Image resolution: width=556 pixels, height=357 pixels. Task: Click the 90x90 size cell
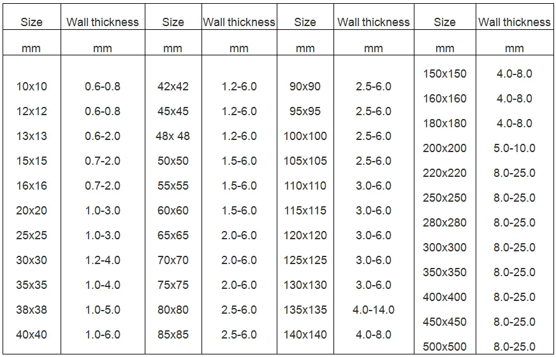(305, 87)
